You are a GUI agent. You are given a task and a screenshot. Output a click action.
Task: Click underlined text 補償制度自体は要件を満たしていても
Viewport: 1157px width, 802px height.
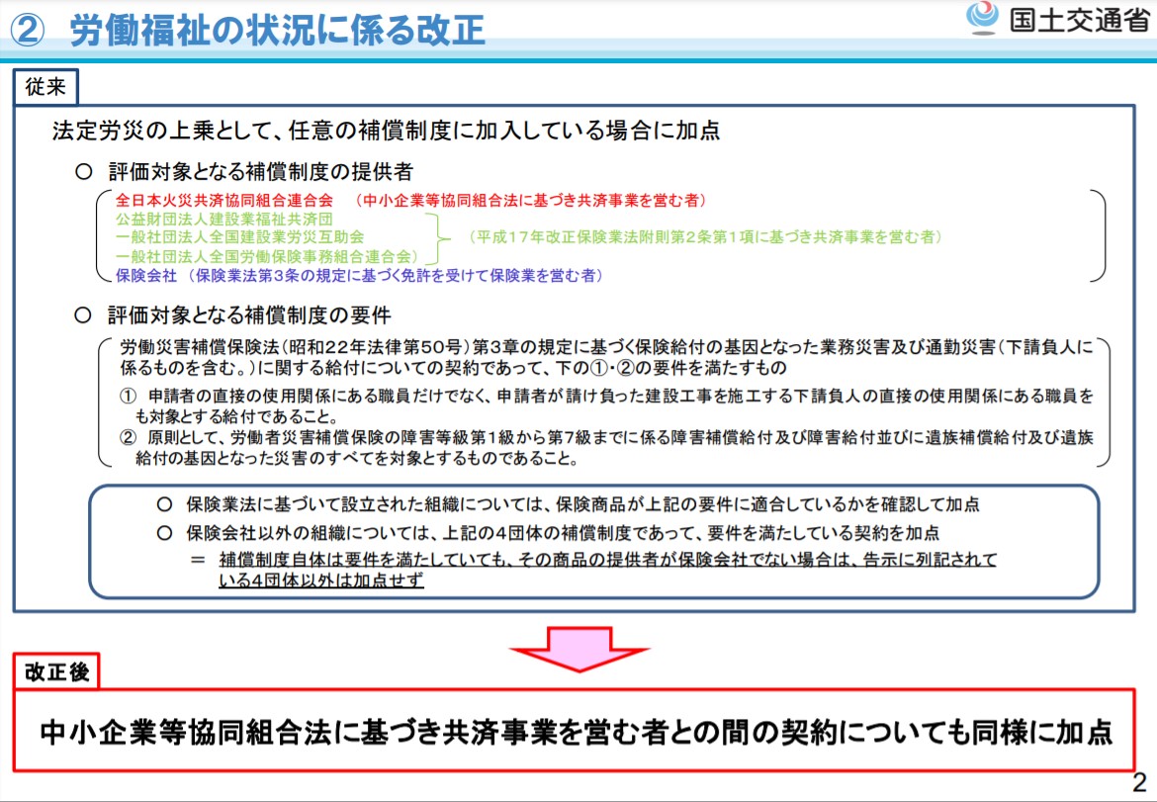click(x=608, y=560)
